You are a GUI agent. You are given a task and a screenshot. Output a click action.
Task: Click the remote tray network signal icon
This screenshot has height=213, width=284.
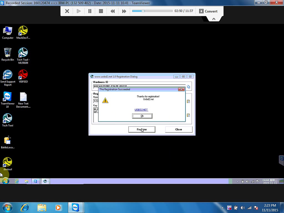tap(253, 181)
